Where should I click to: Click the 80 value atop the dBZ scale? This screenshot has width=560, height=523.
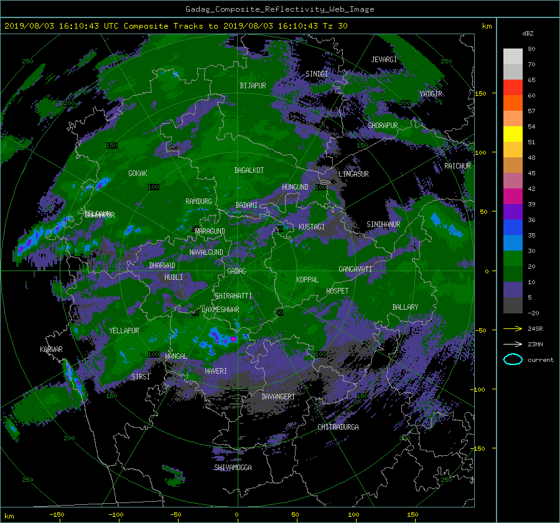[x=531, y=49]
